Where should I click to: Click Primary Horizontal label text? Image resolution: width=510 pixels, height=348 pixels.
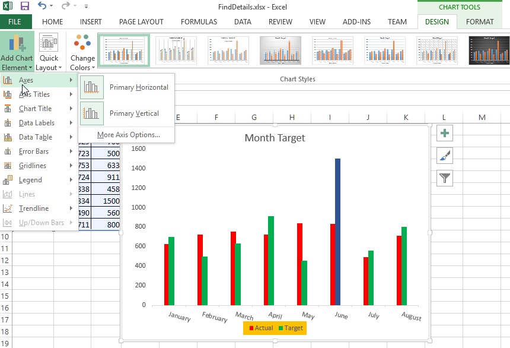(139, 87)
